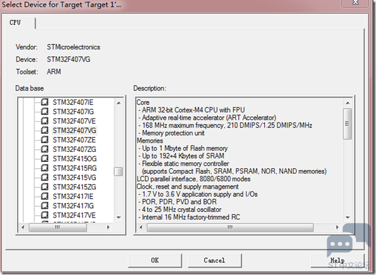Select STM32F407VG in the device database
Viewport: 376px width, 275px height.
click(x=74, y=130)
